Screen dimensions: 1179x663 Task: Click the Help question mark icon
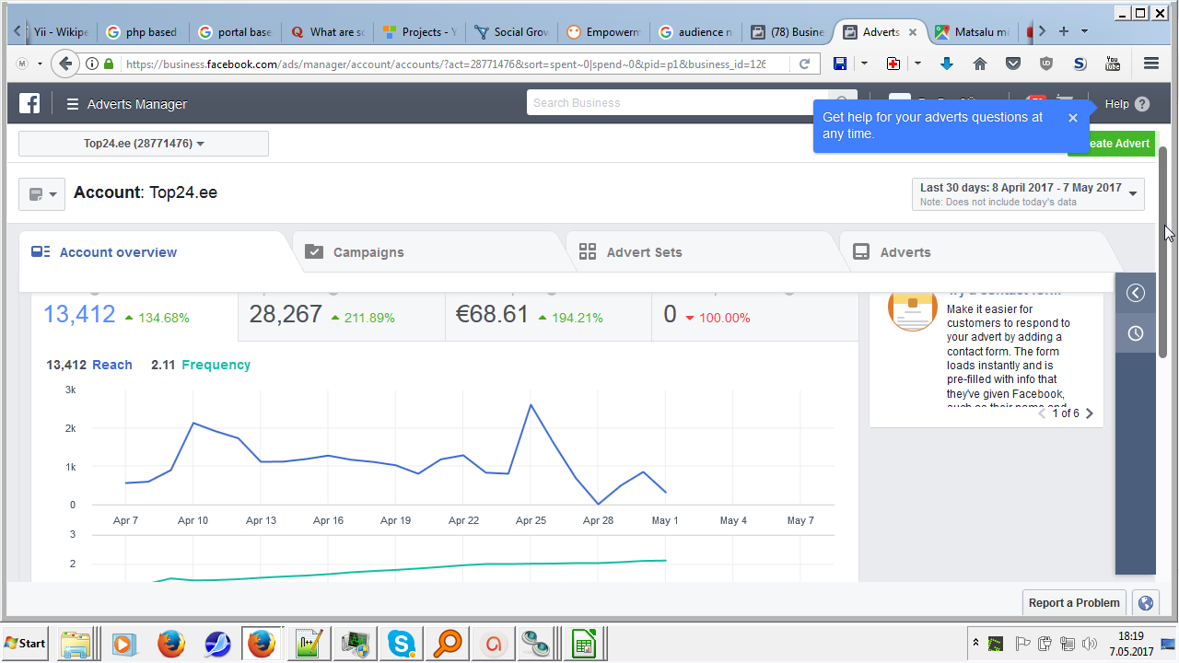(1142, 104)
